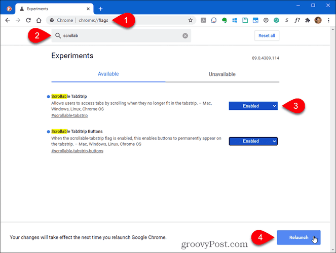Viewport: 336px width, 253px height.
Task: Click the Scrollable TabStrip Buttons title
Action: point(77,132)
